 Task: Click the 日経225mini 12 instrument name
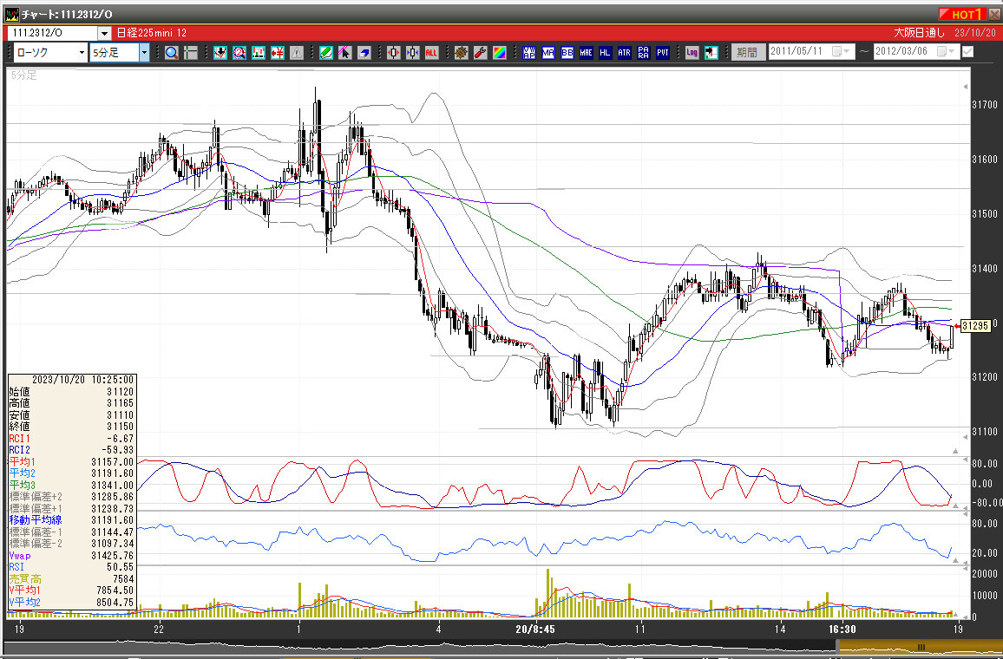[x=152, y=33]
